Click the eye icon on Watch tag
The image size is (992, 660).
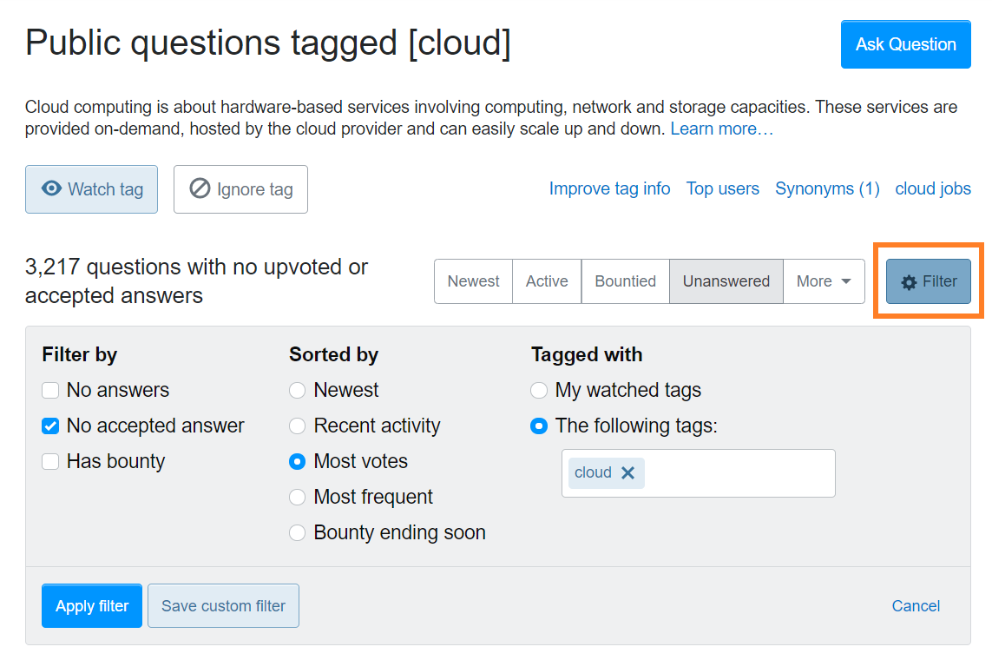click(51, 188)
